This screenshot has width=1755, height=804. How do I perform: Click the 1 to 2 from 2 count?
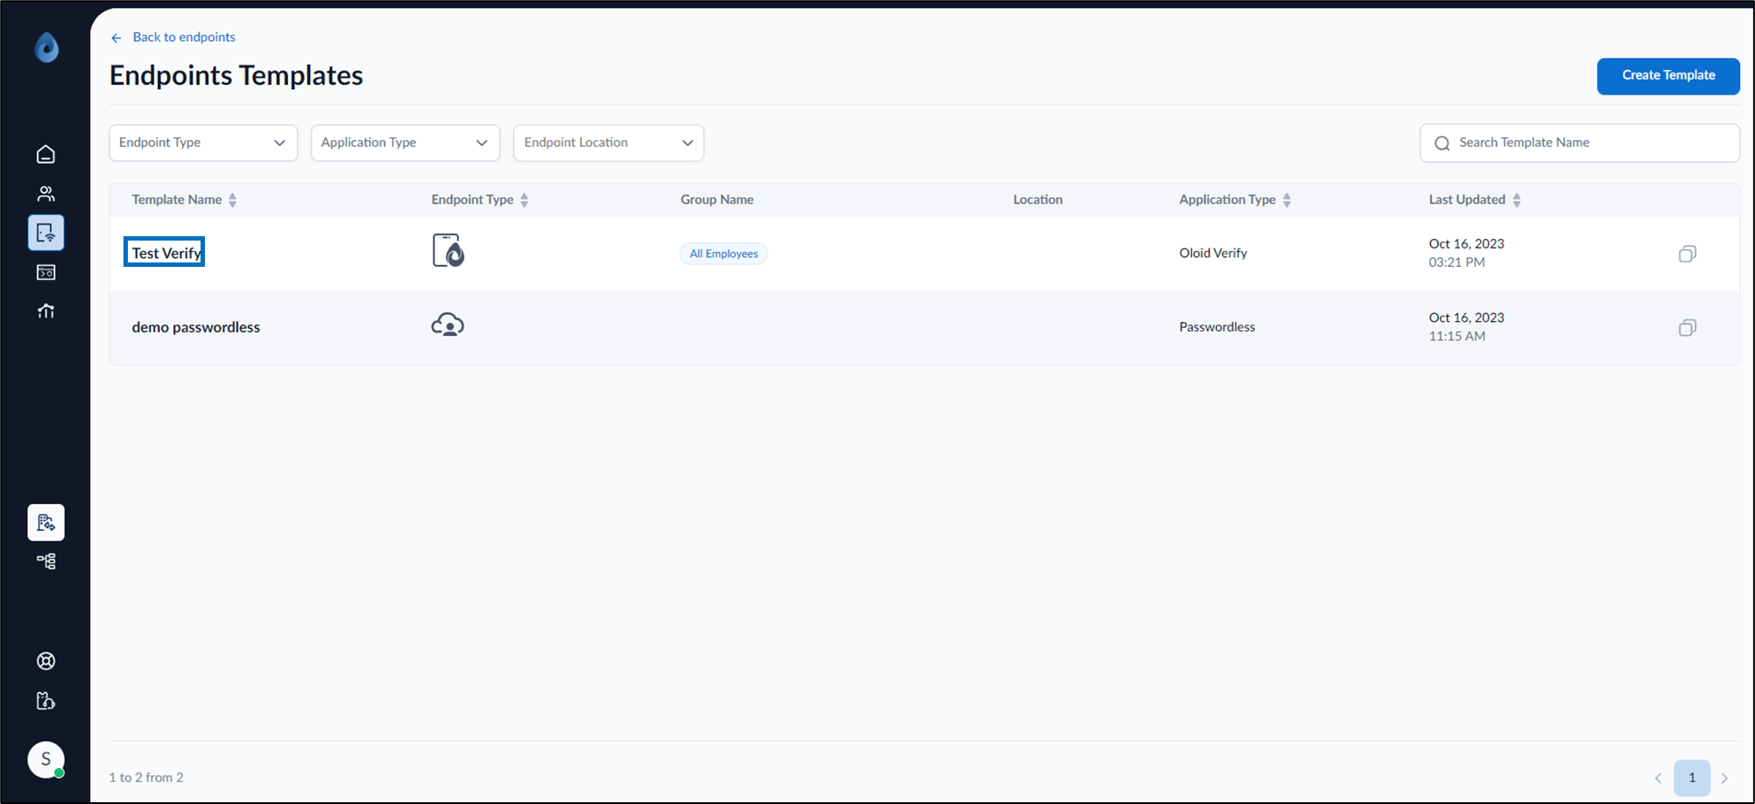(x=146, y=778)
